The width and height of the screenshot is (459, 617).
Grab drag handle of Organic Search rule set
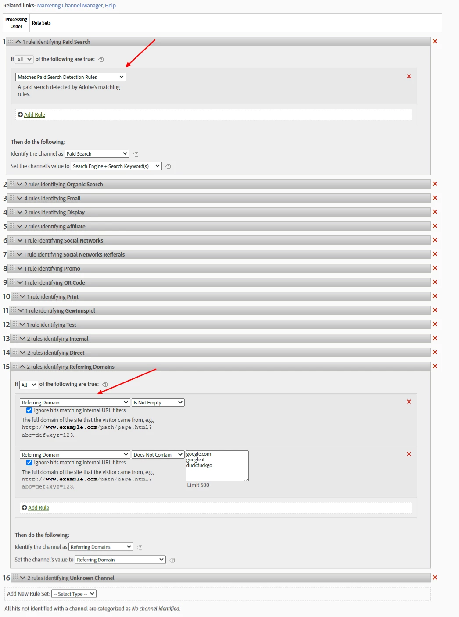(x=12, y=183)
